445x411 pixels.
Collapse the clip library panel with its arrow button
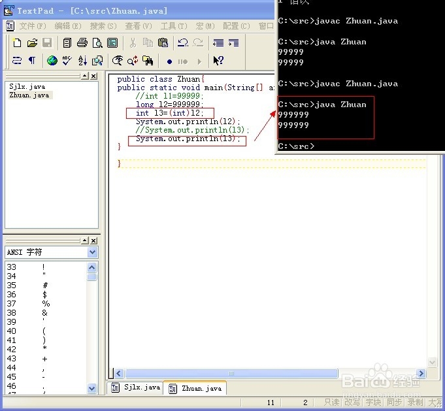pyautogui.click(x=85, y=240)
